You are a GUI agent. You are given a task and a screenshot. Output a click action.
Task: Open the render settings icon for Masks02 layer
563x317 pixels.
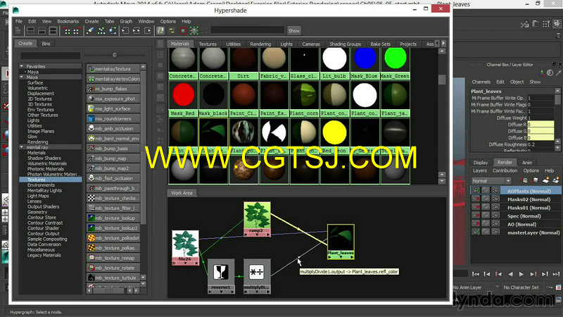point(495,199)
